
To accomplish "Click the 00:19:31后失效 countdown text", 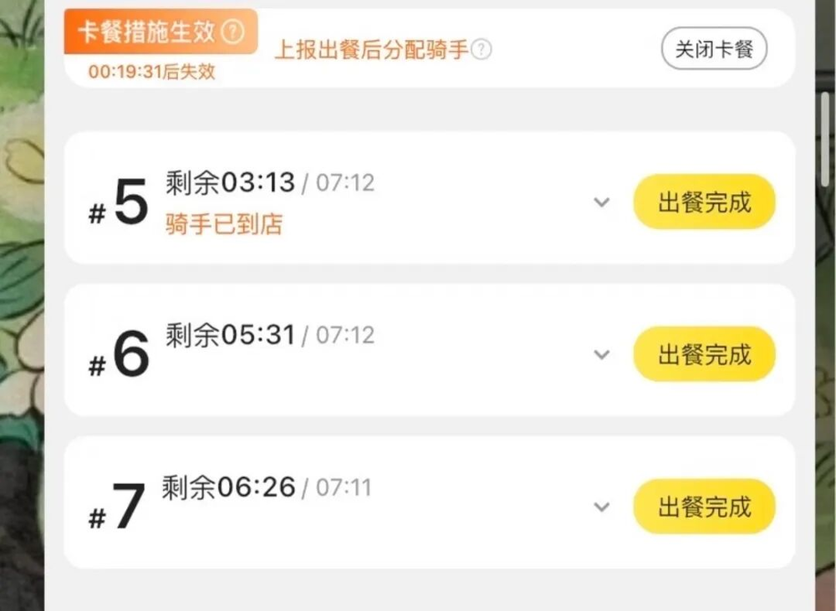I will 152,72.
